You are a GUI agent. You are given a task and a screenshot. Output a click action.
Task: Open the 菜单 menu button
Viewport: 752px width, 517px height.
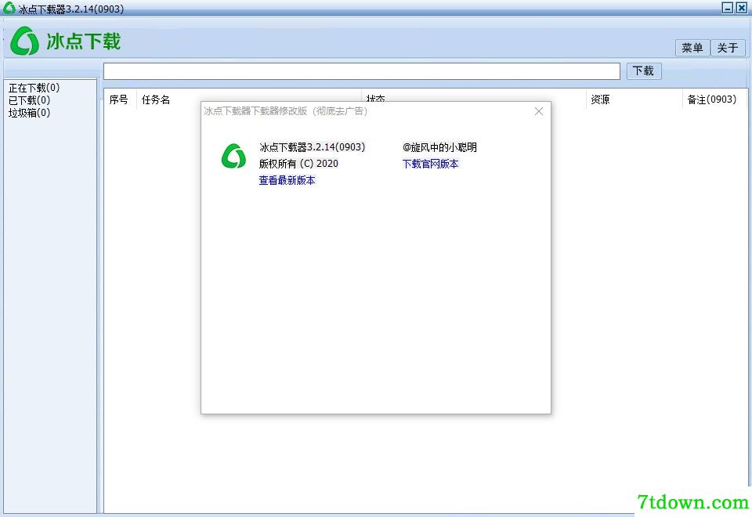coord(692,48)
